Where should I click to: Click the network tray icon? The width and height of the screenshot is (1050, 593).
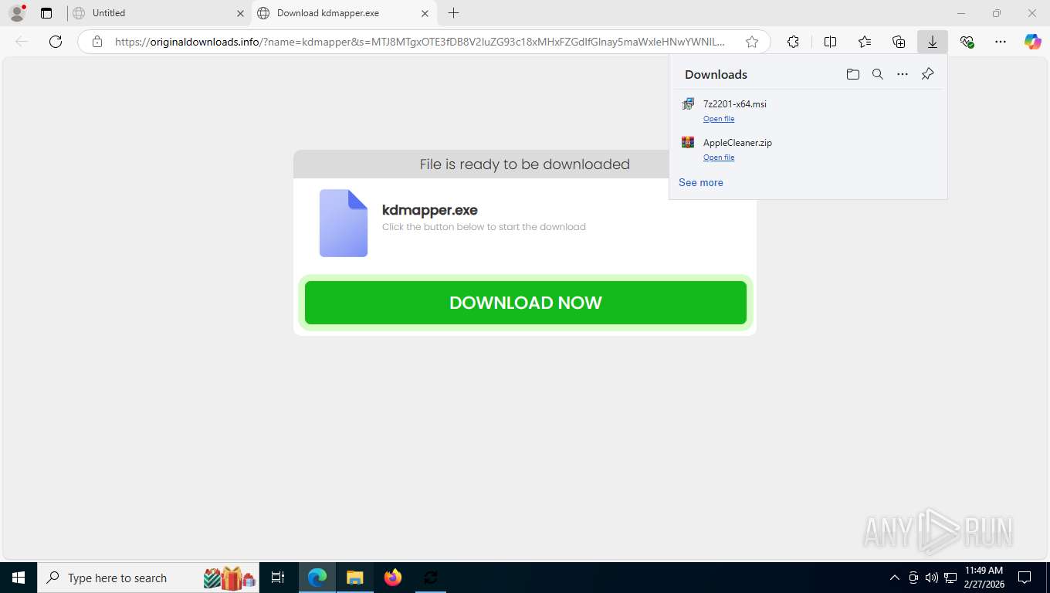coord(950,578)
